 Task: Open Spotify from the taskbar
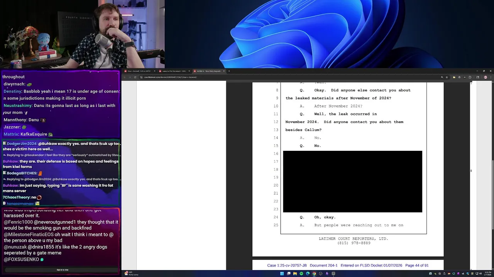[x=301, y=274]
